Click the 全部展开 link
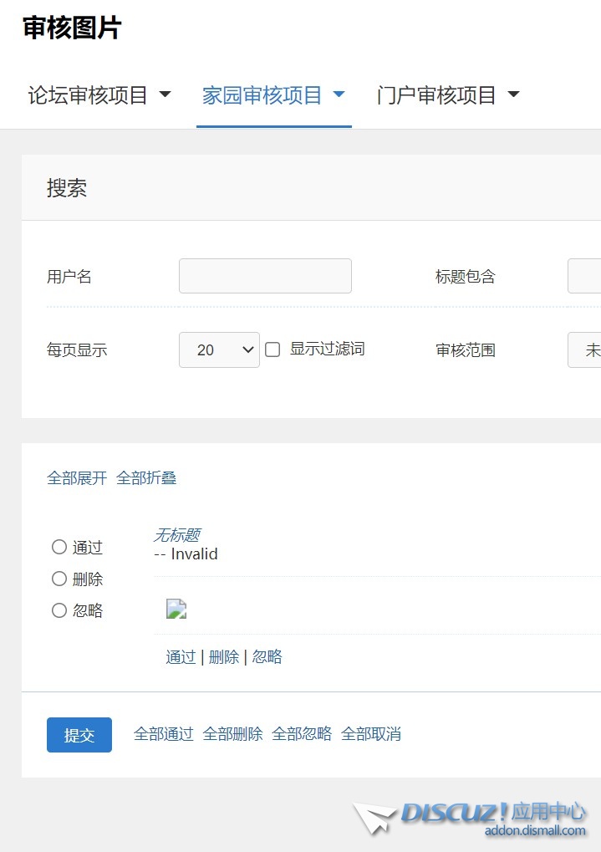Viewport: 601px width, 852px height. [77, 478]
